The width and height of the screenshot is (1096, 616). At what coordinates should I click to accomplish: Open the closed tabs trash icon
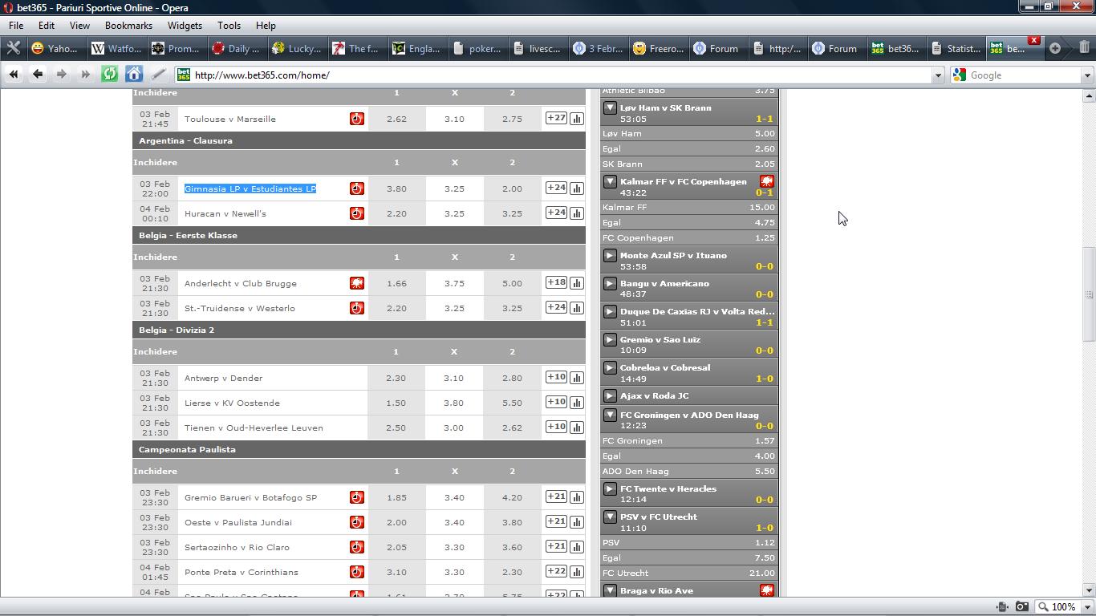[x=1084, y=48]
